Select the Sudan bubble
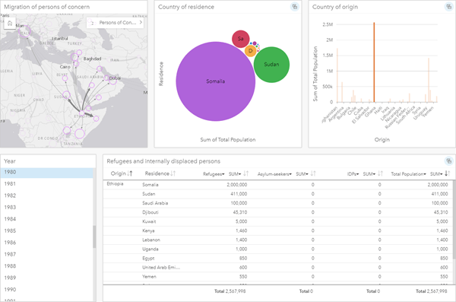Viewport: 456px width, 302px height. 271,65
